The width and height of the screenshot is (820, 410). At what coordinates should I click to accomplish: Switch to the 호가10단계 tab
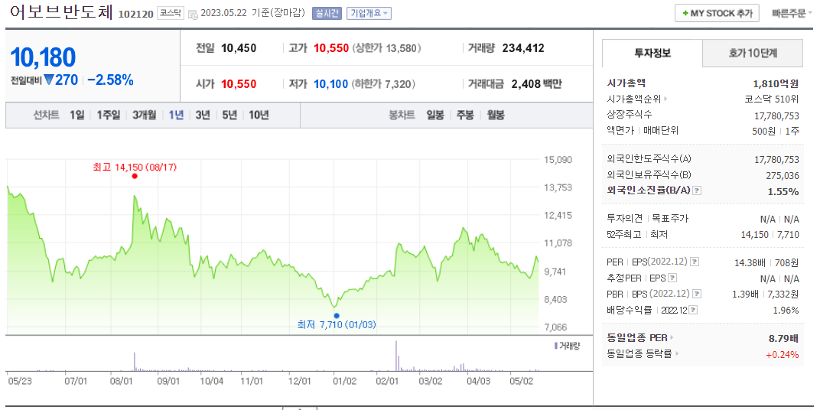753,53
